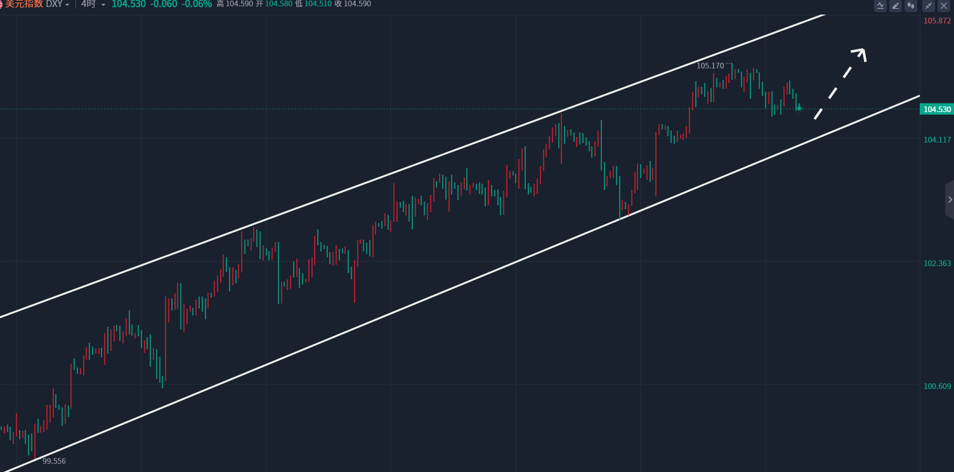Click the -0.060 change value in header
The height and width of the screenshot is (472, 954).
click(x=164, y=4)
